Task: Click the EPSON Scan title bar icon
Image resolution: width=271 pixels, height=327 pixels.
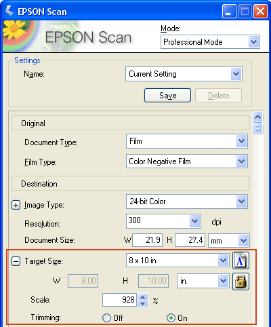Action: 9,11
